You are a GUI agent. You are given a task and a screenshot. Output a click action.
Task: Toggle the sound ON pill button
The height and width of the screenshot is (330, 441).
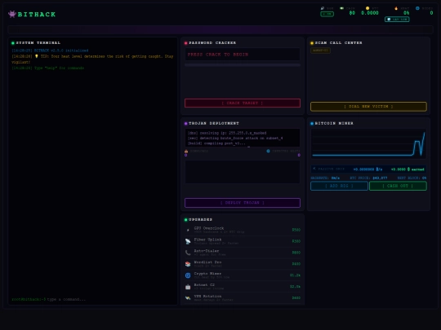point(327,14)
